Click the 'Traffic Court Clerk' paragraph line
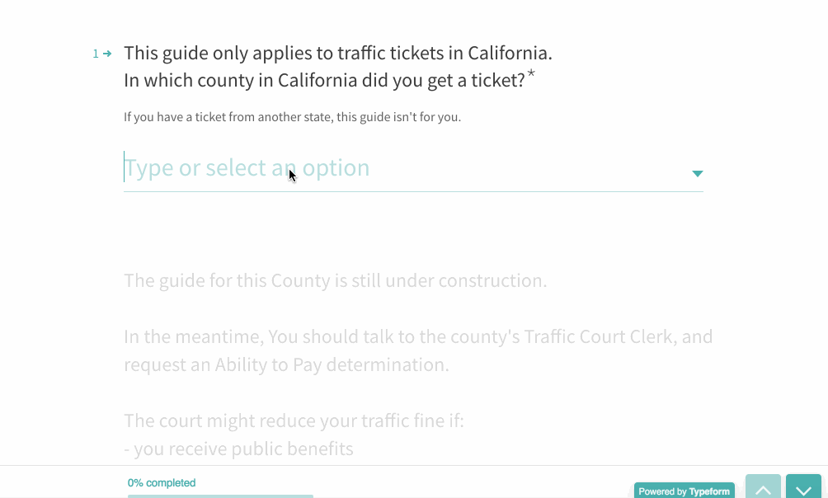828x498 pixels. (x=417, y=336)
